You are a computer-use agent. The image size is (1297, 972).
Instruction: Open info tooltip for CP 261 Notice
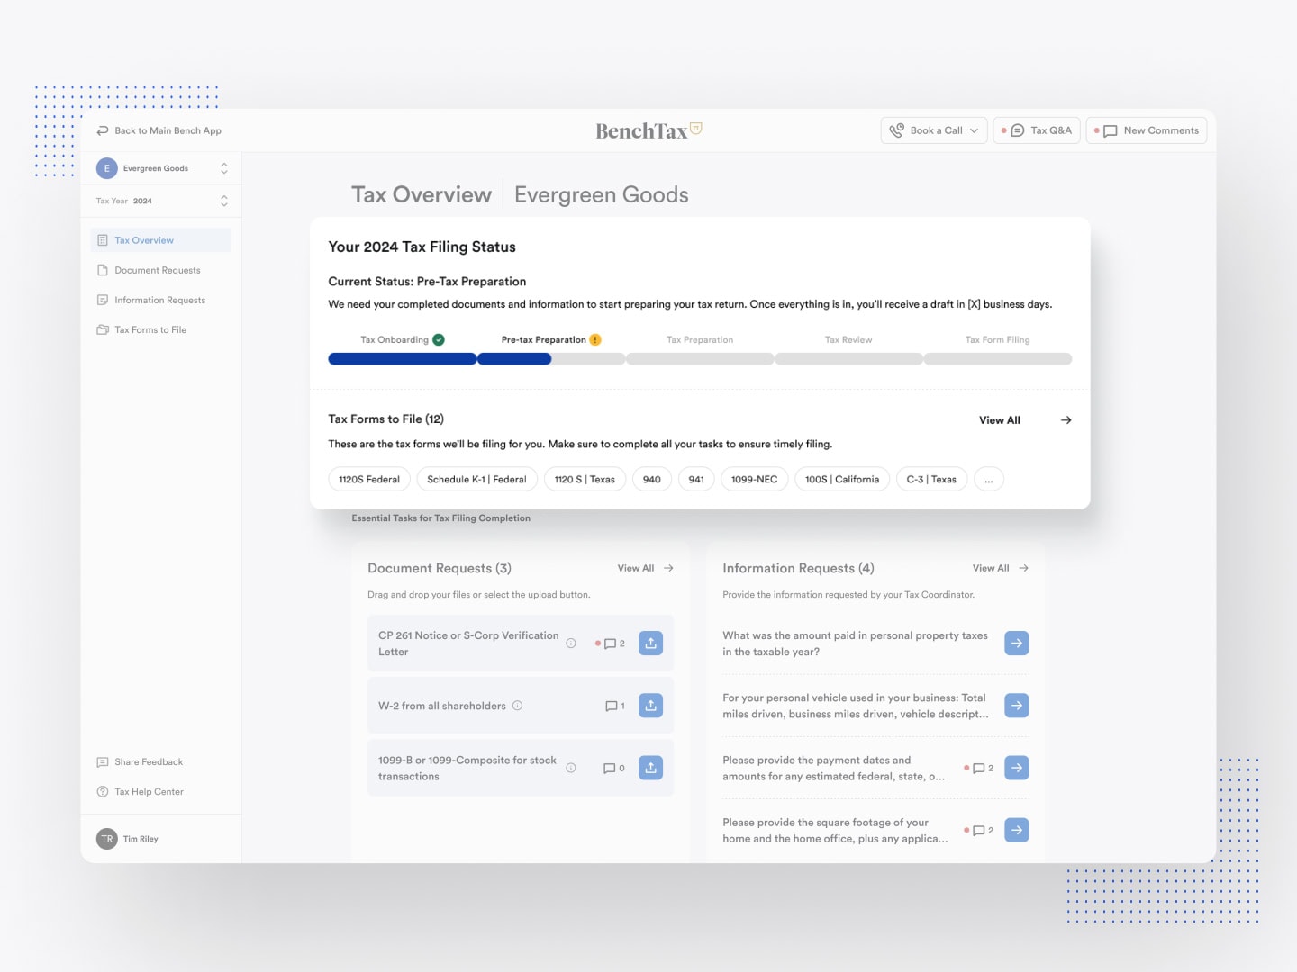pyautogui.click(x=571, y=643)
